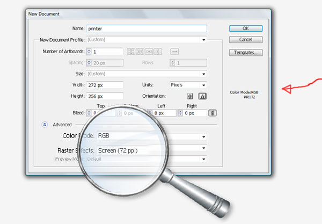Toggle the bleed link chain icon
The image size is (322, 224).
(213, 113)
